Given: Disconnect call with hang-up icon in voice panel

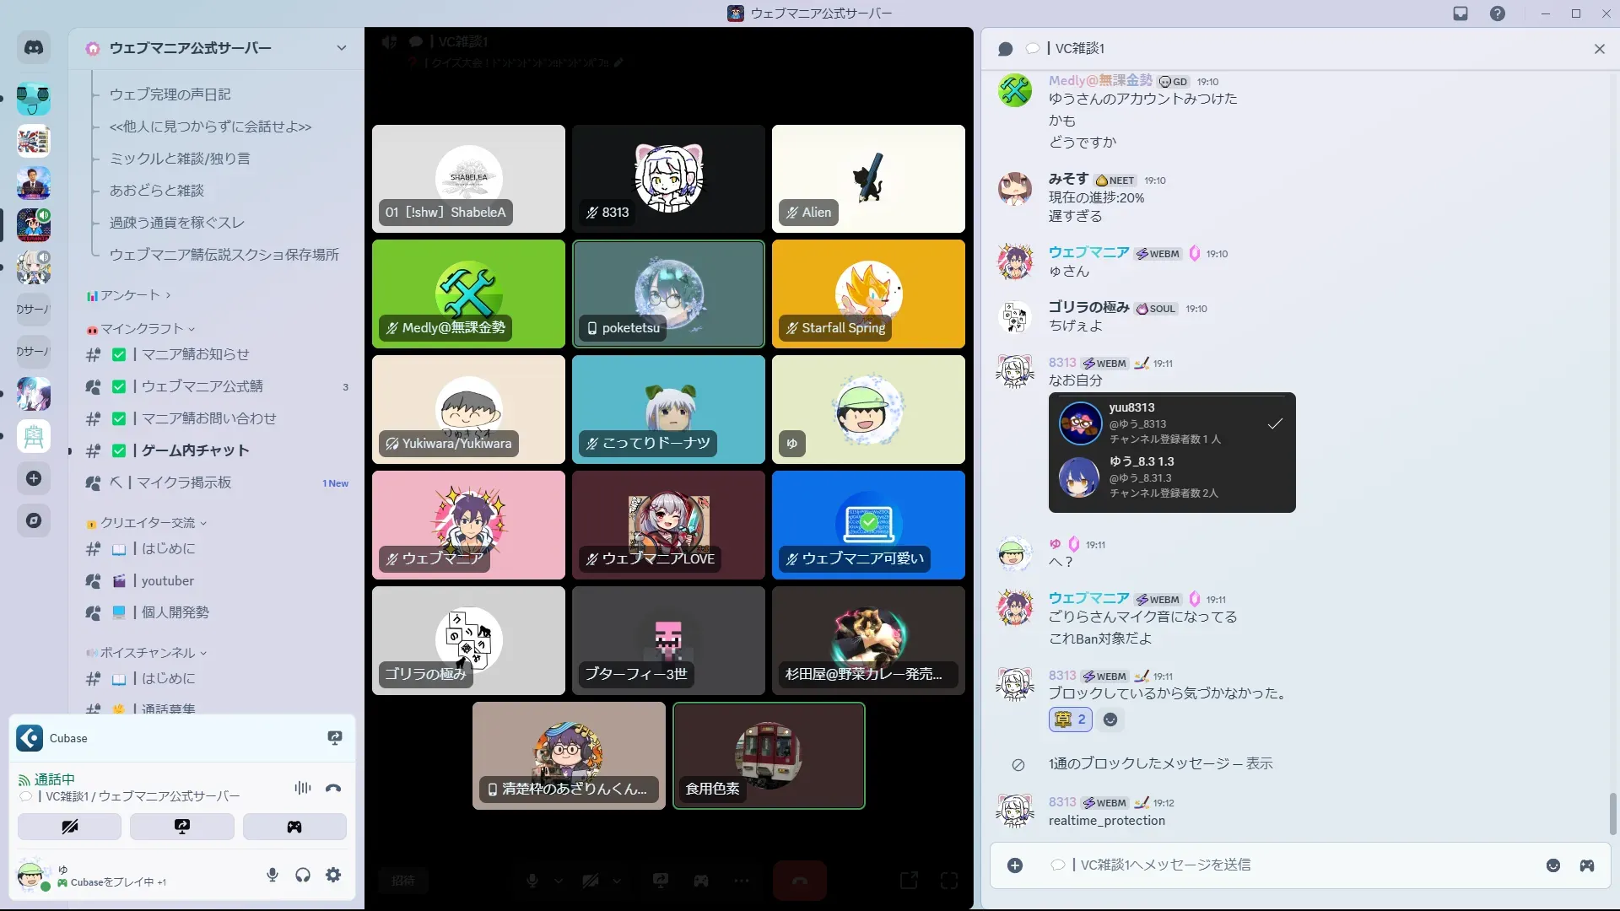Looking at the screenshot, I should pos(333,788).
